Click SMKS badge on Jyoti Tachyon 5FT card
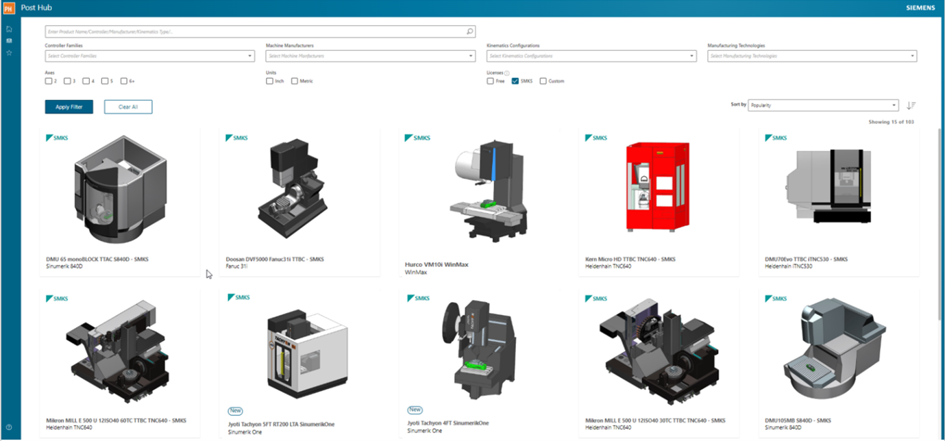This screenshot has width=945, height=441. click(238, 298)
